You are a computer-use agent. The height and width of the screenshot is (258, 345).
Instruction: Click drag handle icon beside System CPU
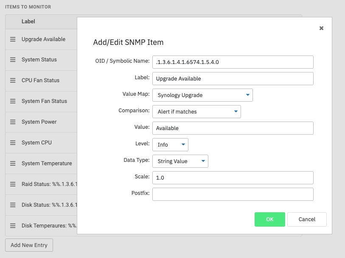click(x=13, y=143)
